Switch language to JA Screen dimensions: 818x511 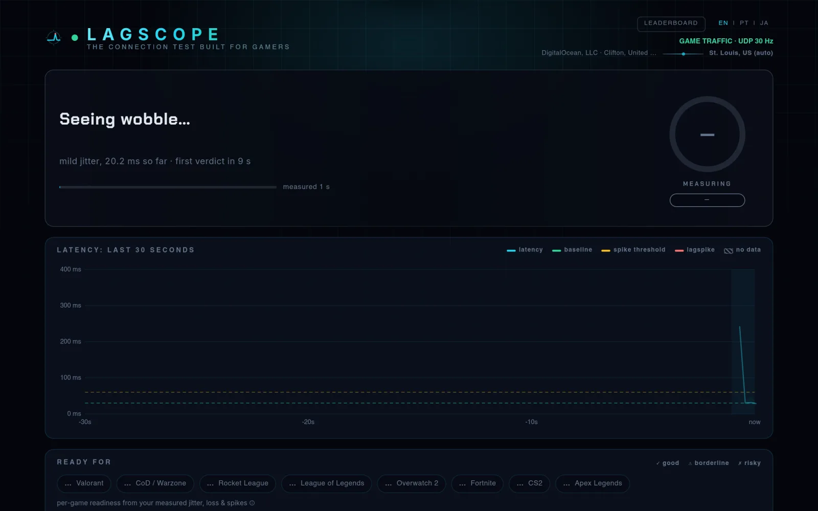pyautogui.click(x=764, y=23)
